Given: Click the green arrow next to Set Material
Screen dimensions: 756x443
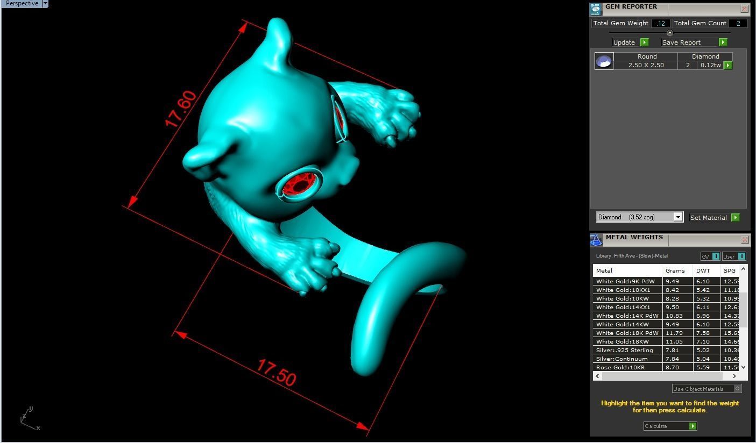Looking at the screenshot, I should [x=736, y=217].
